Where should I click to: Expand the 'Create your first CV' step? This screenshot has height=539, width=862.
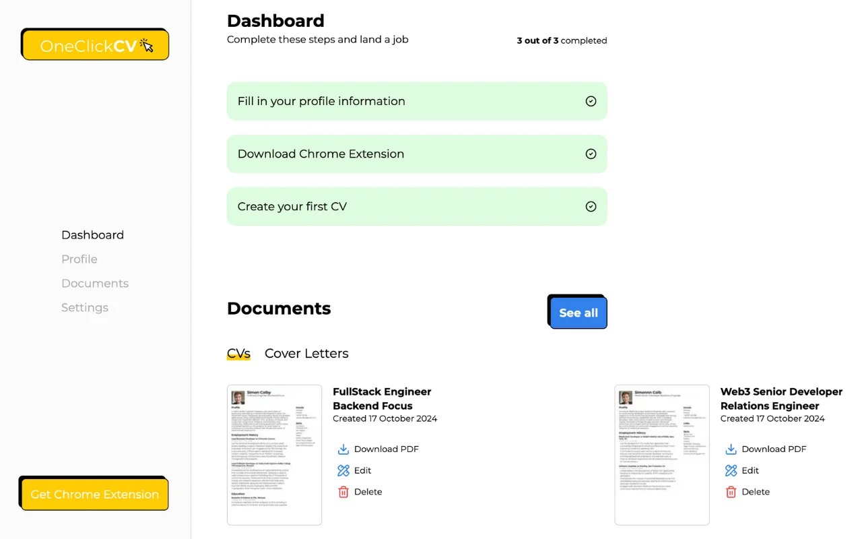[417, 206]
